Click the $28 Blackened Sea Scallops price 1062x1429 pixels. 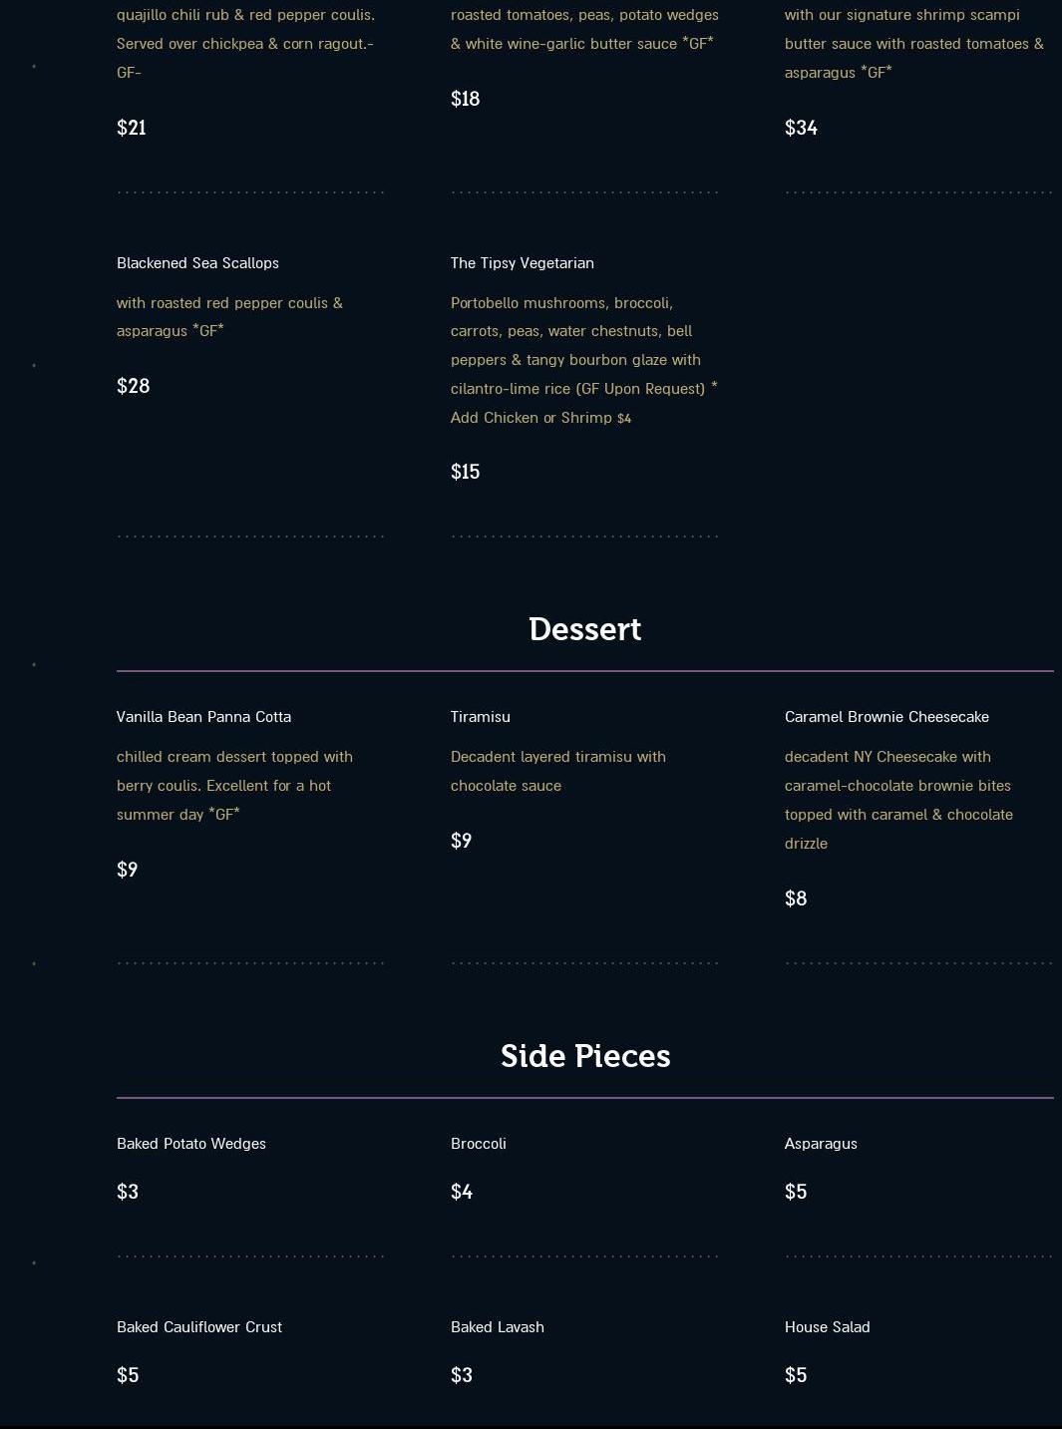[133, 387]
